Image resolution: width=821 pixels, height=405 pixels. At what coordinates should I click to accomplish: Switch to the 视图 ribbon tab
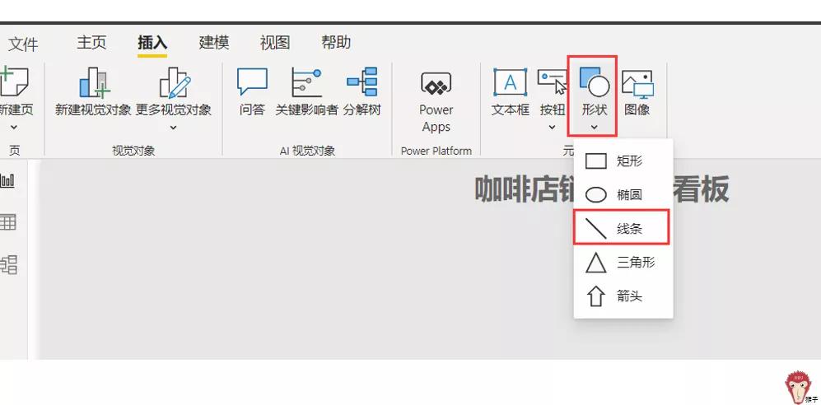(275, 43)
